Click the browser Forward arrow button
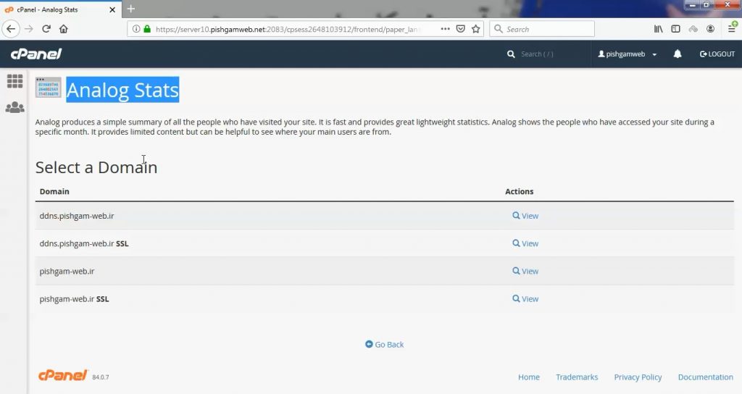 click(x=29, y=29)
